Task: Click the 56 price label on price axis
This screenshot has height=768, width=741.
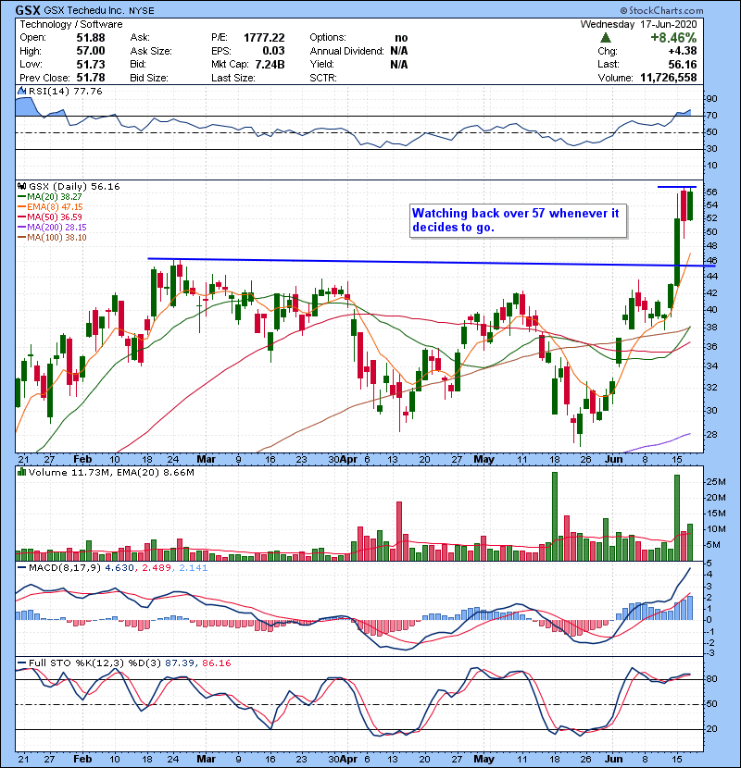Action: pyautogui.click(x=711, y=192)
